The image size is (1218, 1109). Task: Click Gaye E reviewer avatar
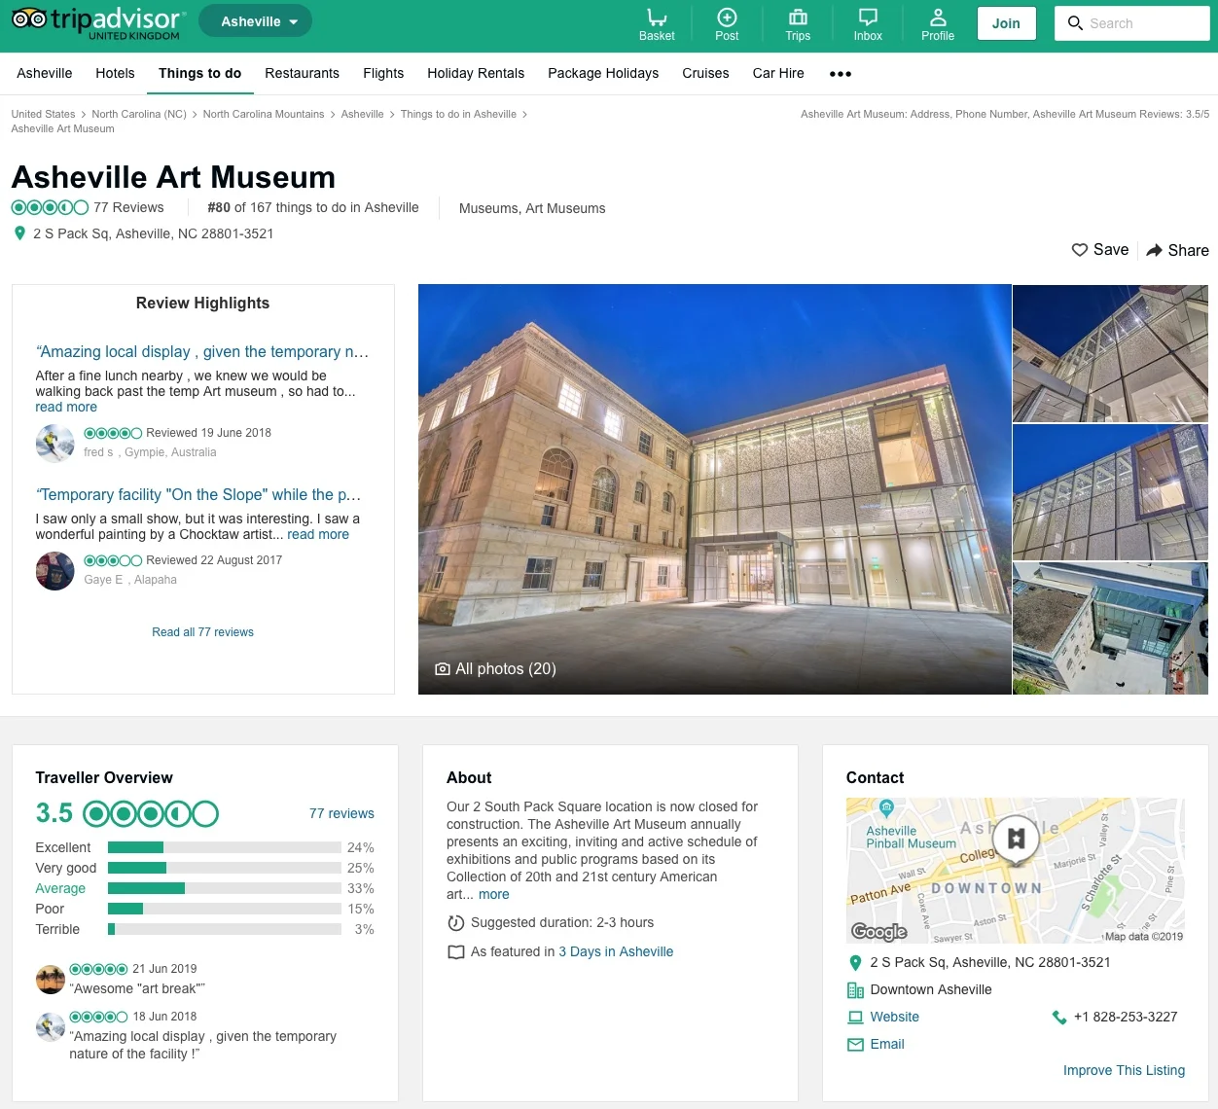(x=54, y=571)
